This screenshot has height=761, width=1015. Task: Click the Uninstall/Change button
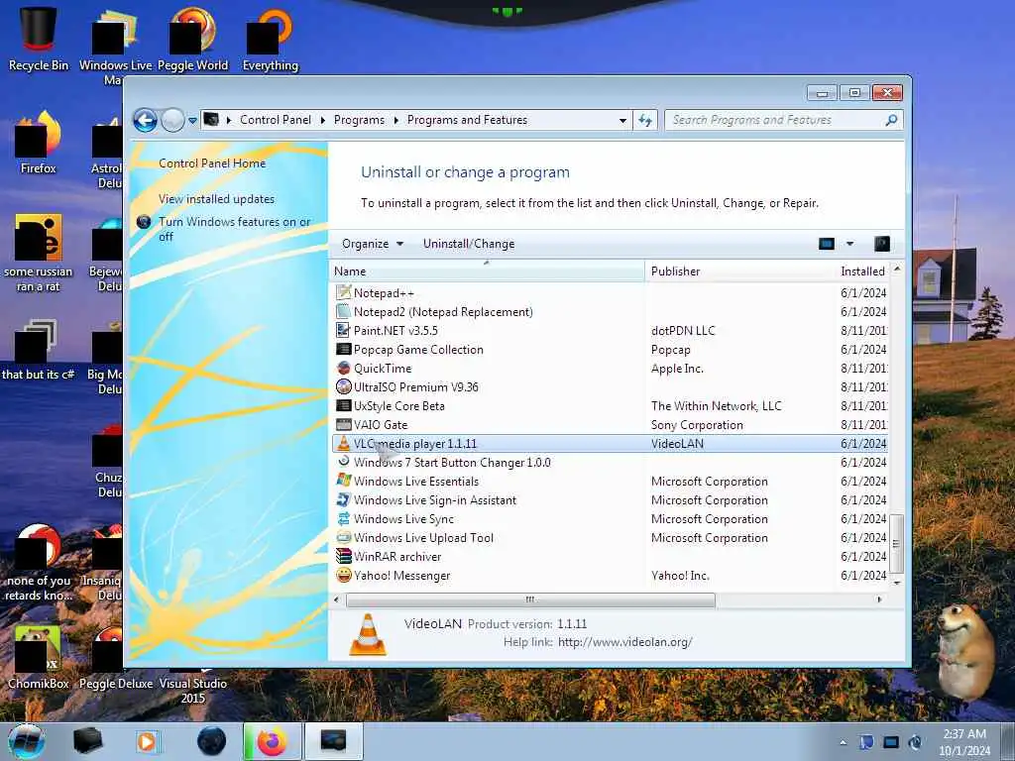pyautogui.click(x=469, y=244)
